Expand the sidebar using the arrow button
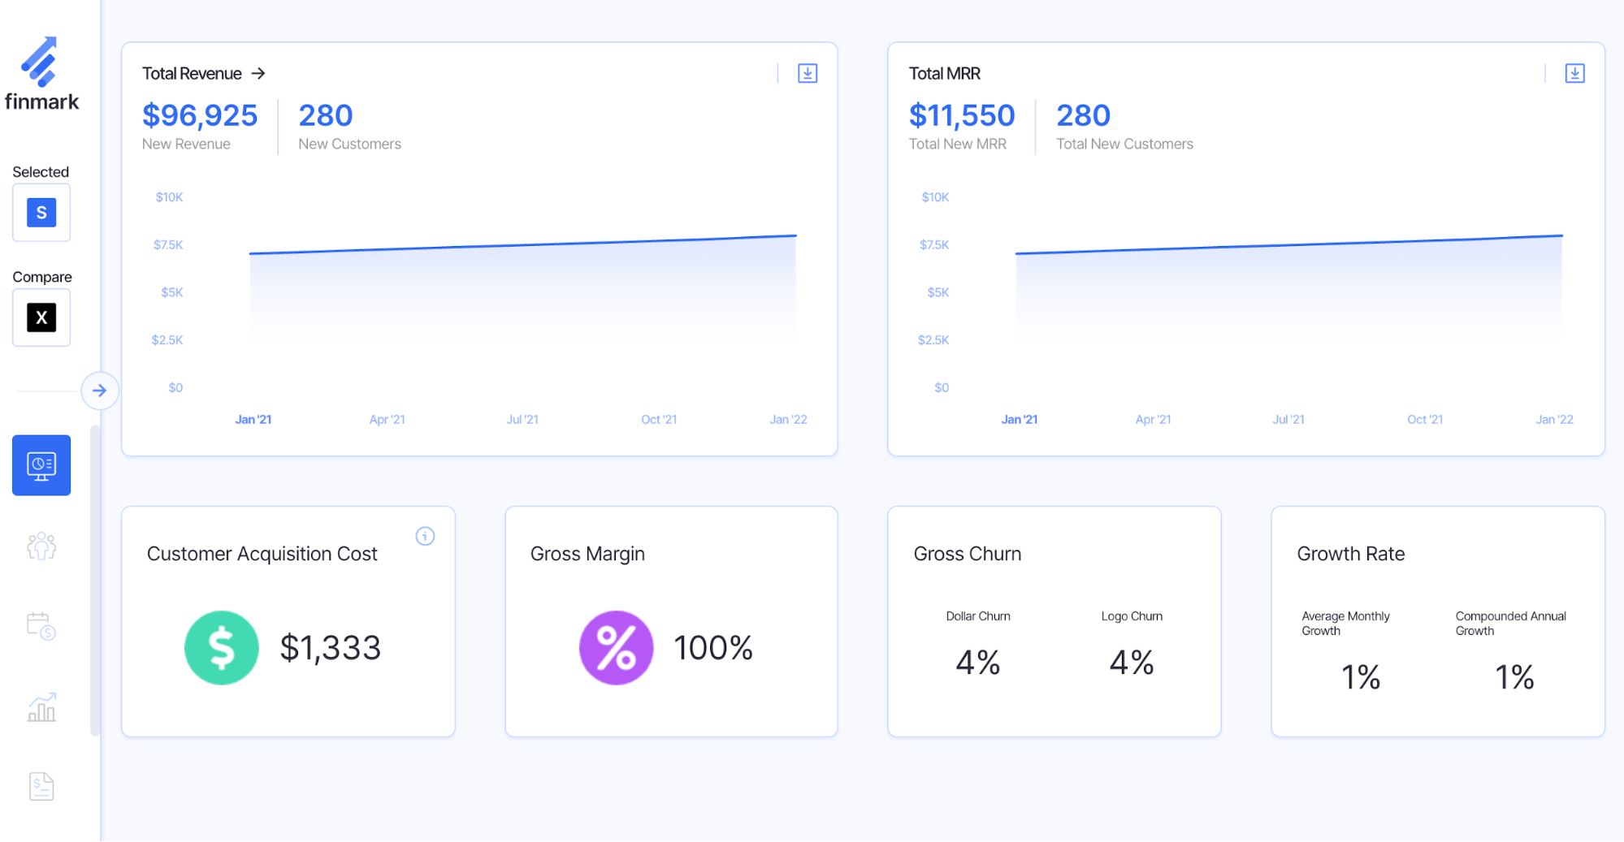Viewport: 1624px width, 842px height. (100, 391)
